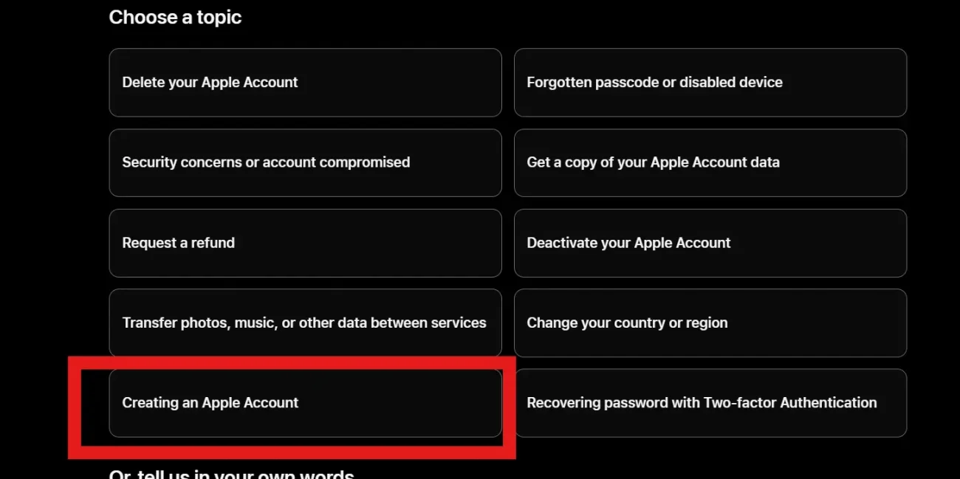
Task: Pick the refund request card
Action: [305, 243]
